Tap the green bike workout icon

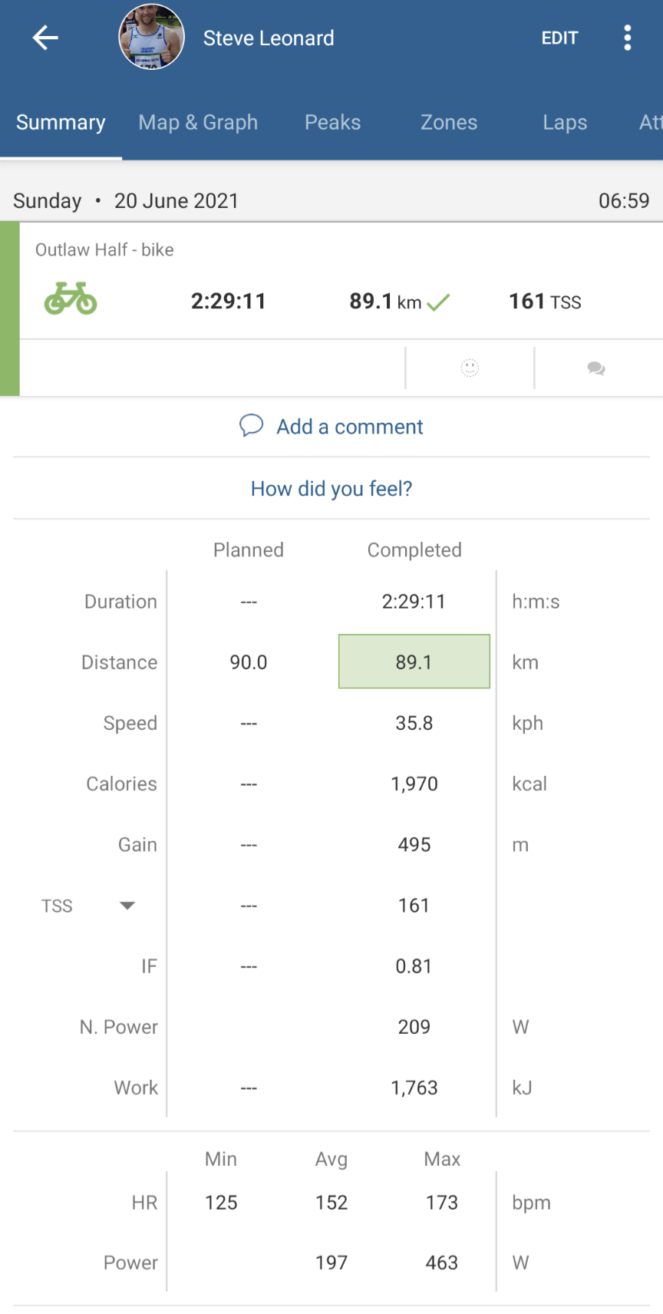71,299
